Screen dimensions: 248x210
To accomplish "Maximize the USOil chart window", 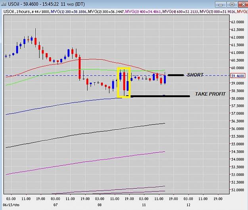I will (232, 4).
